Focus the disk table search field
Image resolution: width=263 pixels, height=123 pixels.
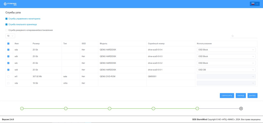point(244,36)
